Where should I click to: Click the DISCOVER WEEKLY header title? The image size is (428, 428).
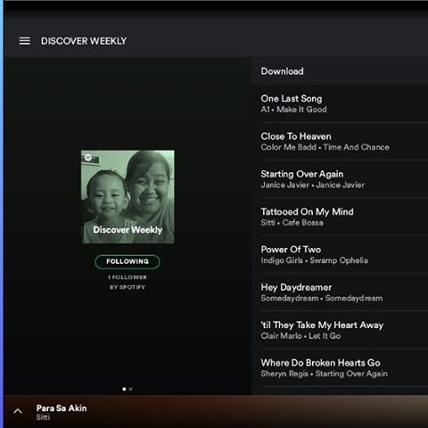84,41
